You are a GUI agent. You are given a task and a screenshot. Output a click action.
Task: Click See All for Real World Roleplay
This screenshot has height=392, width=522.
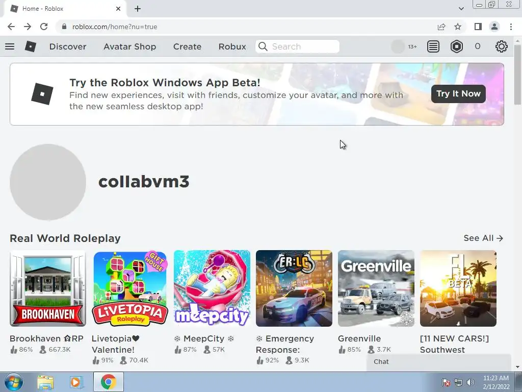483,238
